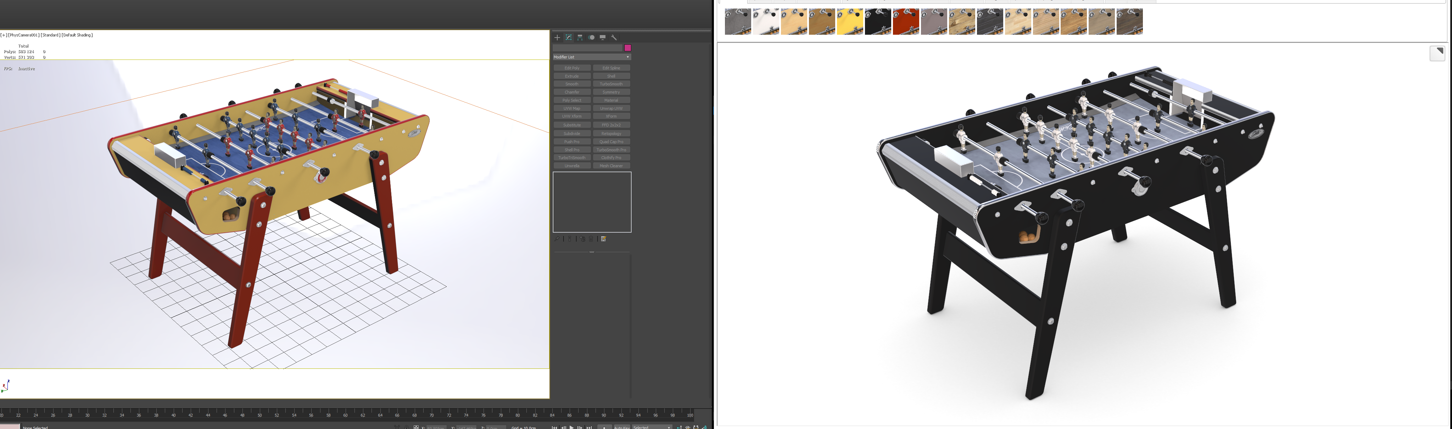Select the last dark brown wood thumbnail

pyautogui.click(x=1129, y=21)
